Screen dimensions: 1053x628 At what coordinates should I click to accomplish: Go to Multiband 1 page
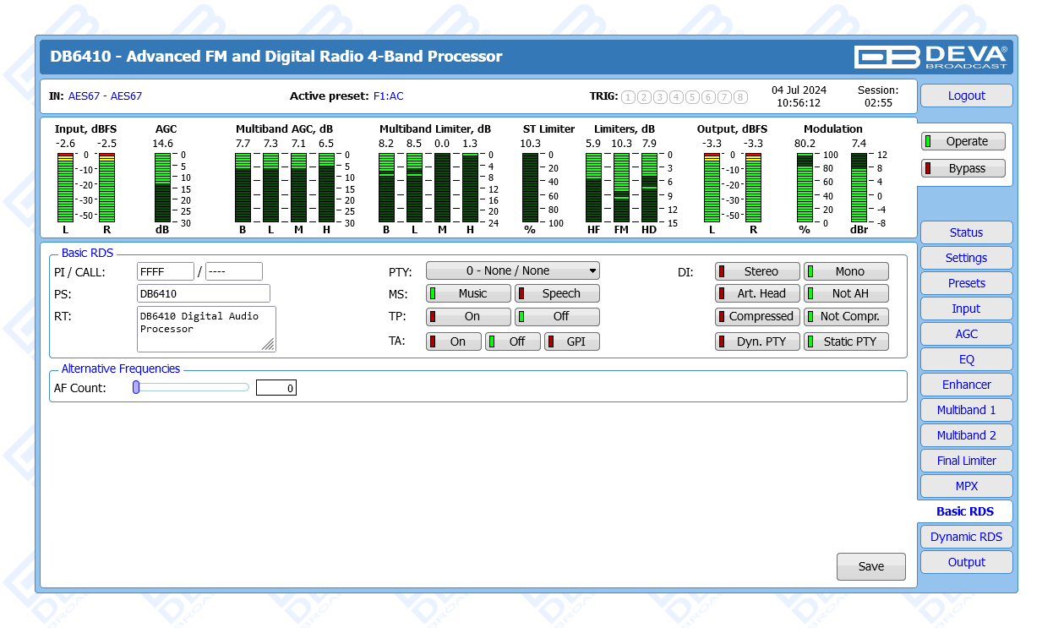(x=966, y=410)
